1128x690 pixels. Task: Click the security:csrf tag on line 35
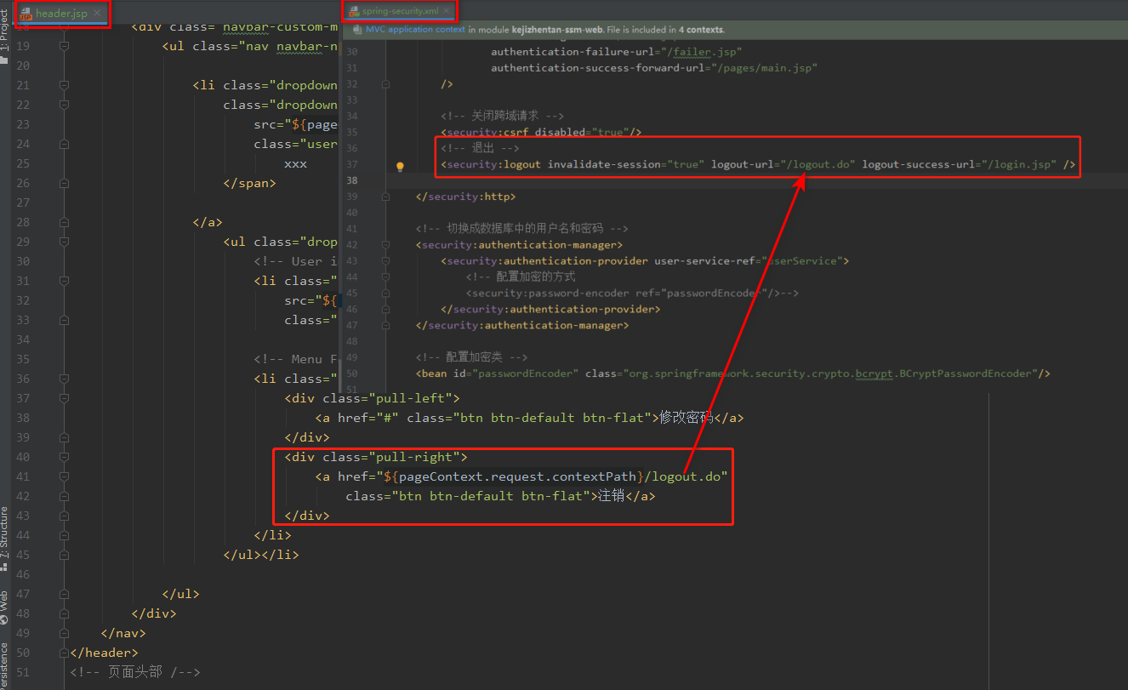[x=487, y=132]
